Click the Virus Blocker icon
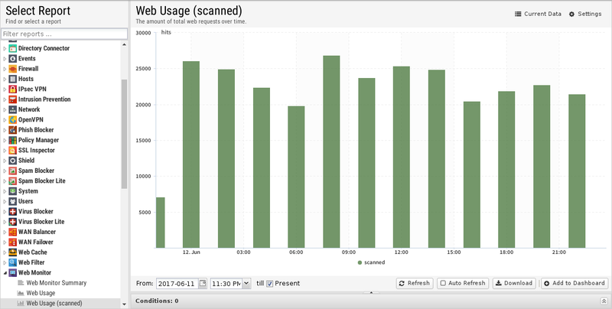Screen dimensions: 612x309 coord(12,211)
